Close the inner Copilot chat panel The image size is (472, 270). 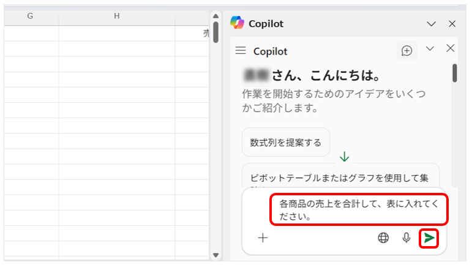[451, 48]
